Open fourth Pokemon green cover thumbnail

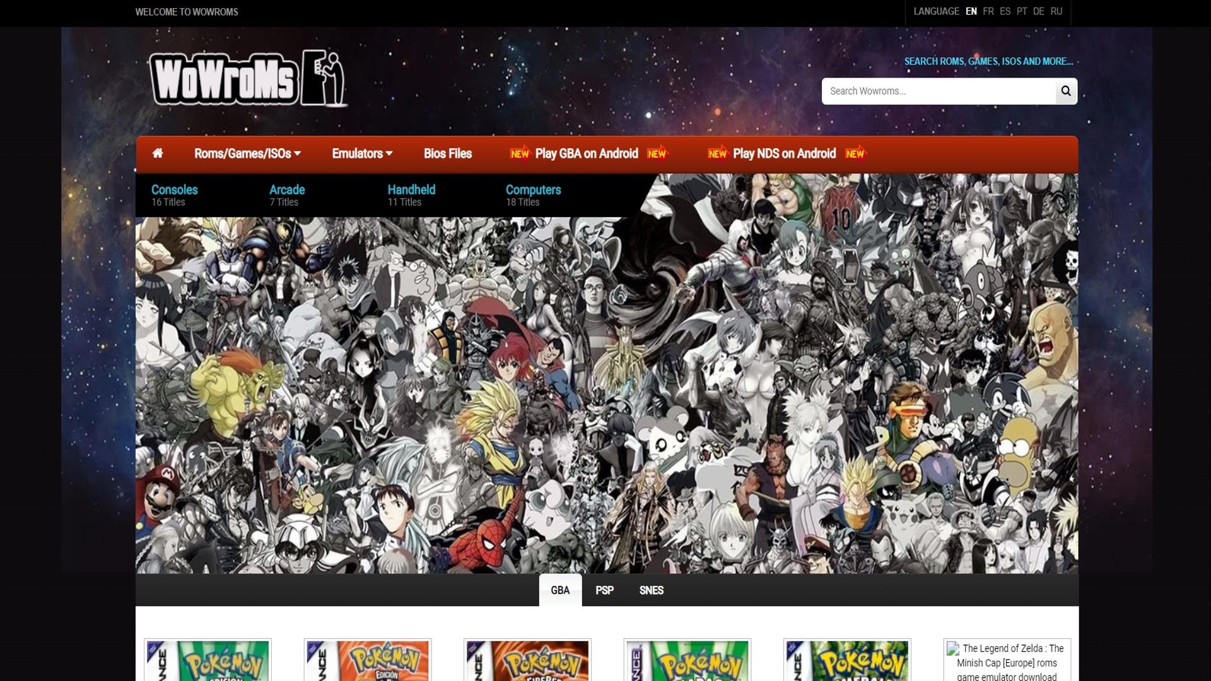[687, 660]
